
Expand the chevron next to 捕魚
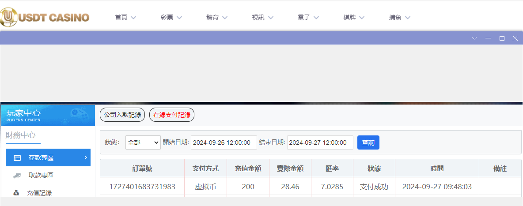coord(408,18)
